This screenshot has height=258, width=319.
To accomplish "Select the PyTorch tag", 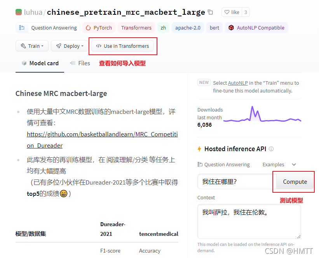I will [99, 28].
